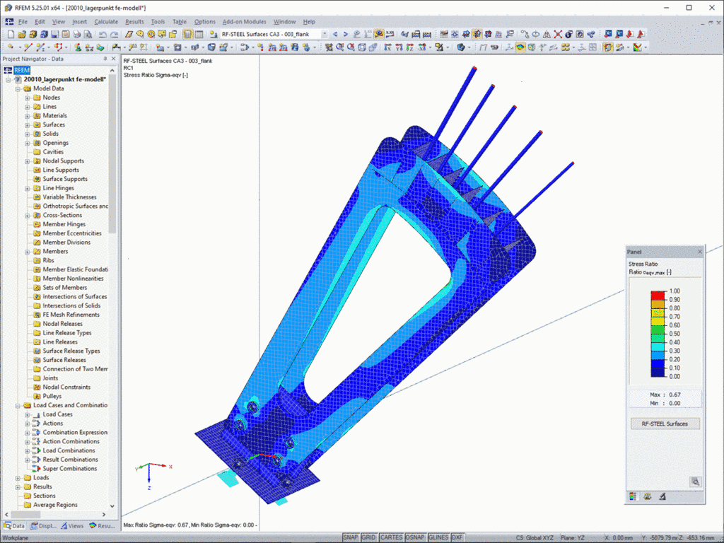Image resolution: width=724 pixels, height=543 pixels.
Task: Expand the Load Cases tree node
Action: pos(28,414)
